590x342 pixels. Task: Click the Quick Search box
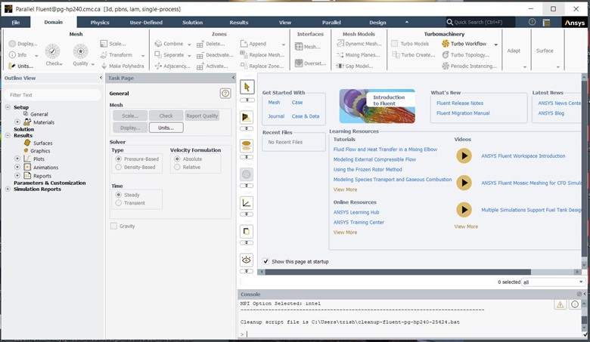(480, 22)
